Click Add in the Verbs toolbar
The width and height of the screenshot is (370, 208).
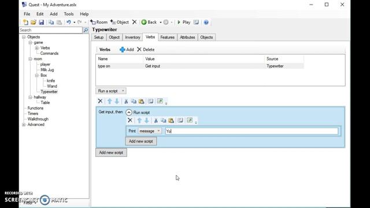click(127, 50)
